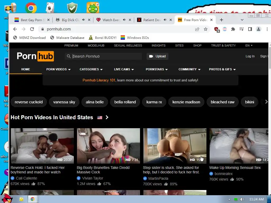Select the "kenzie madison" tag pill

[x=186, y=102]
